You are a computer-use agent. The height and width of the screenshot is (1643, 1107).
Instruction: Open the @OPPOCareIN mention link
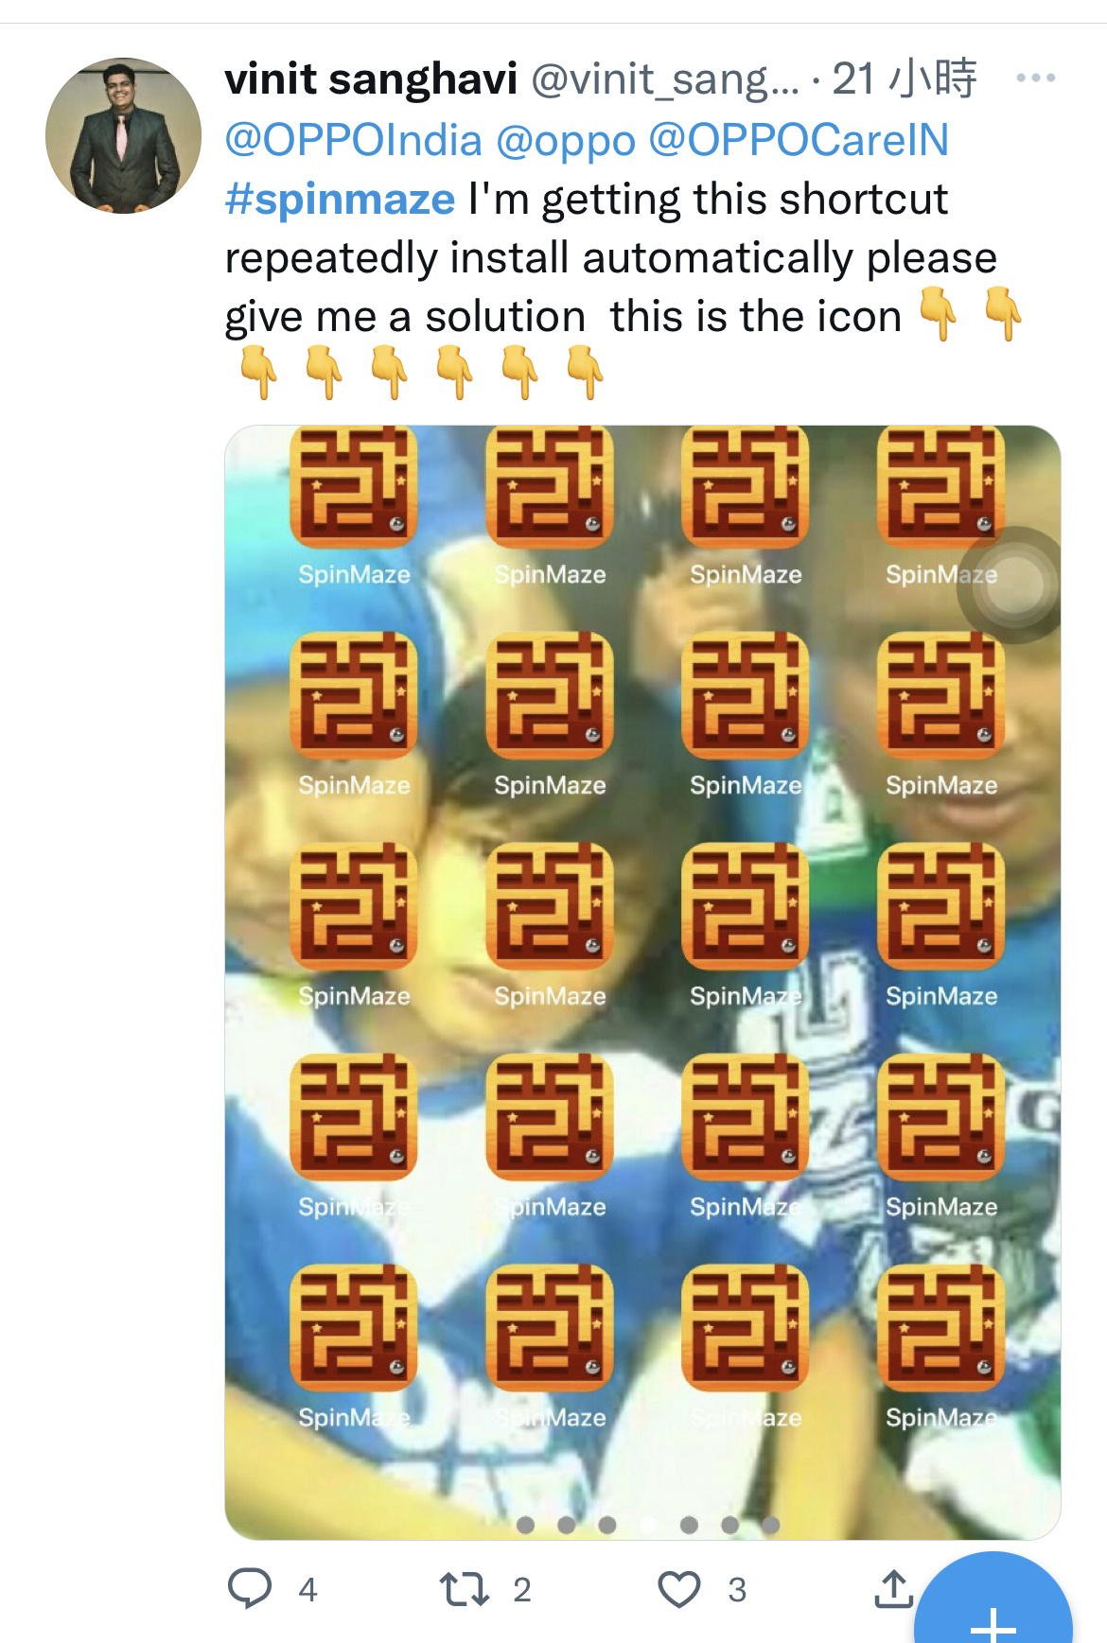(x=799, y=140)
